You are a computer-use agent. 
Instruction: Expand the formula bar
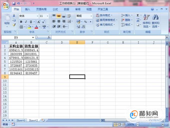point(167,37)
